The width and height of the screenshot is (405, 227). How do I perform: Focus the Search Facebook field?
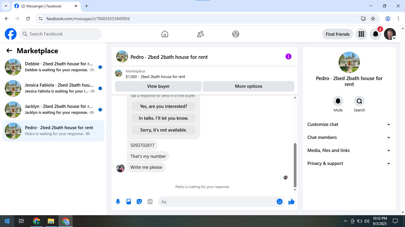pyautogui.click(x=60, y=34)
